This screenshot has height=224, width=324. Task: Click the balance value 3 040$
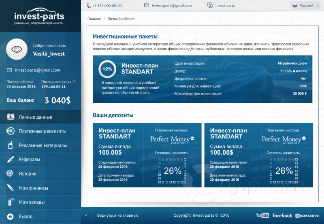[x=58, y=100]
